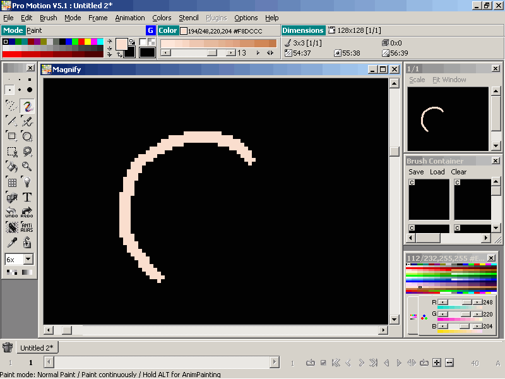Click the Undo button in toolbox

[11, 212]
